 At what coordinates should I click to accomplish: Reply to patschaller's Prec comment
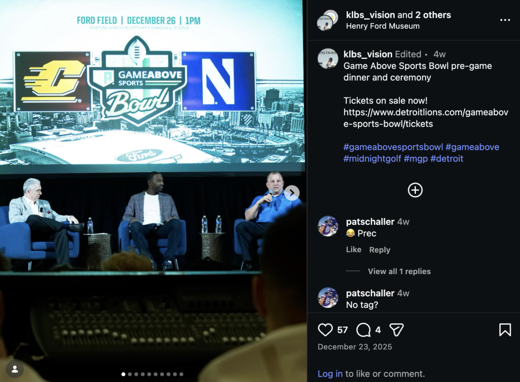380,250
